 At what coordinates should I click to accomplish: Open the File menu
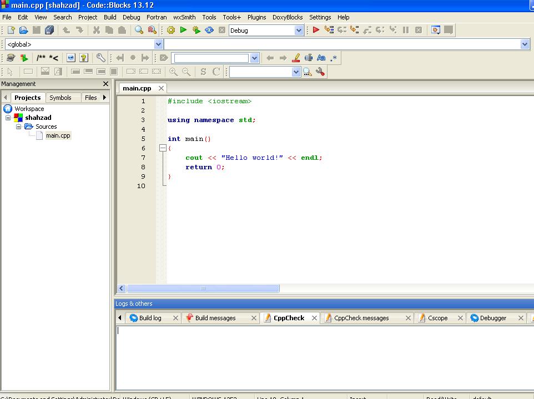tap(7, 17)
